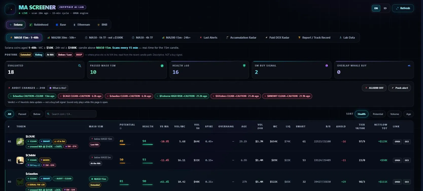The image size is (423, 191).
Task: Filter list to Below coins
Action: coord(37,114)
